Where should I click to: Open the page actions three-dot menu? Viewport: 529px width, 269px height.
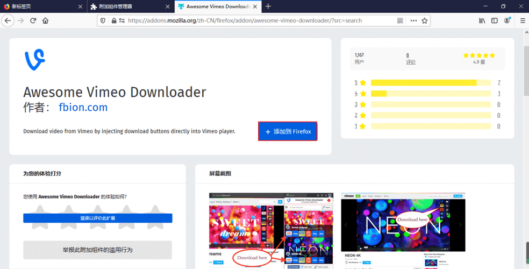tap(413, 20)
